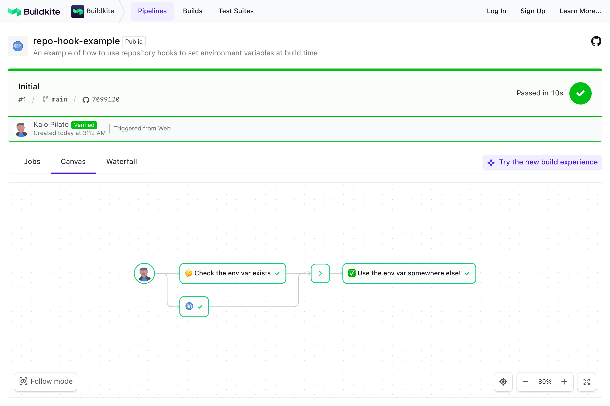
Task: Switch to the Jobs tab
Action: (x=32, y=162)
